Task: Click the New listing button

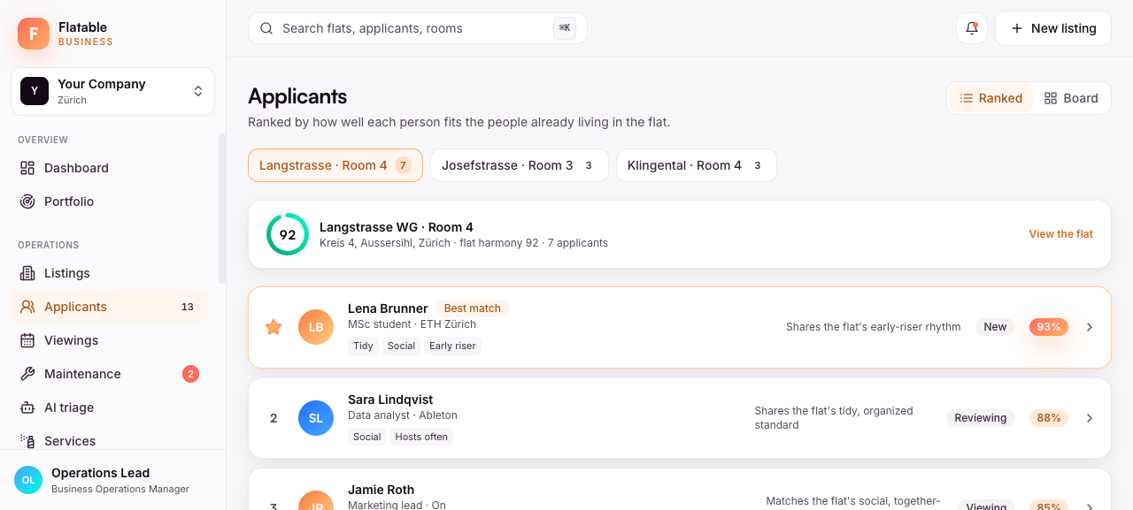Action: click(1053, 28)
